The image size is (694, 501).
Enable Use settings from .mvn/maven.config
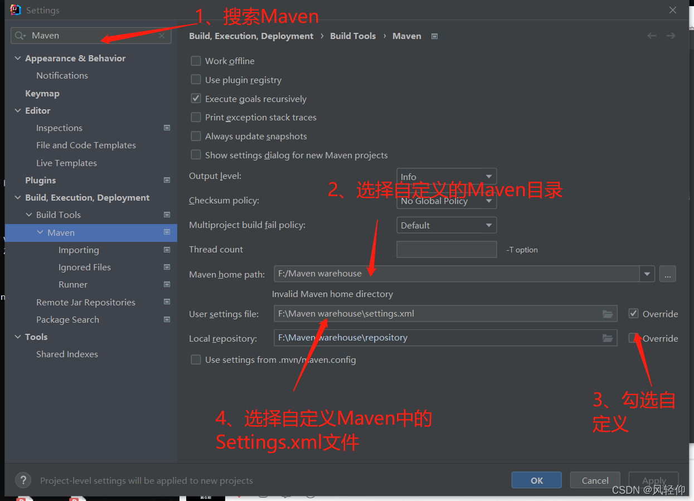coord(196,359)
